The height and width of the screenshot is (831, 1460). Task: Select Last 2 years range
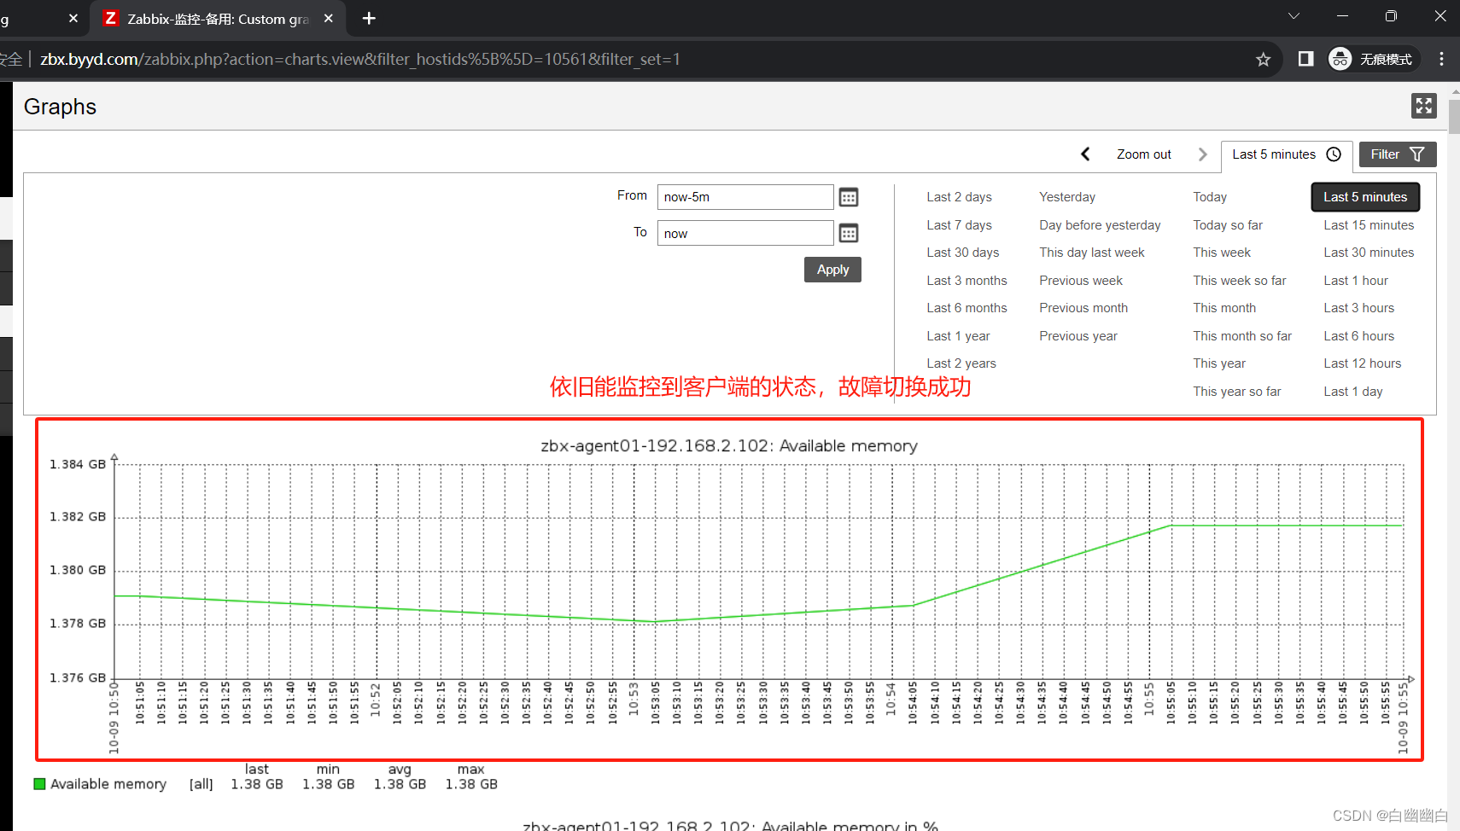tap(961, 363)
